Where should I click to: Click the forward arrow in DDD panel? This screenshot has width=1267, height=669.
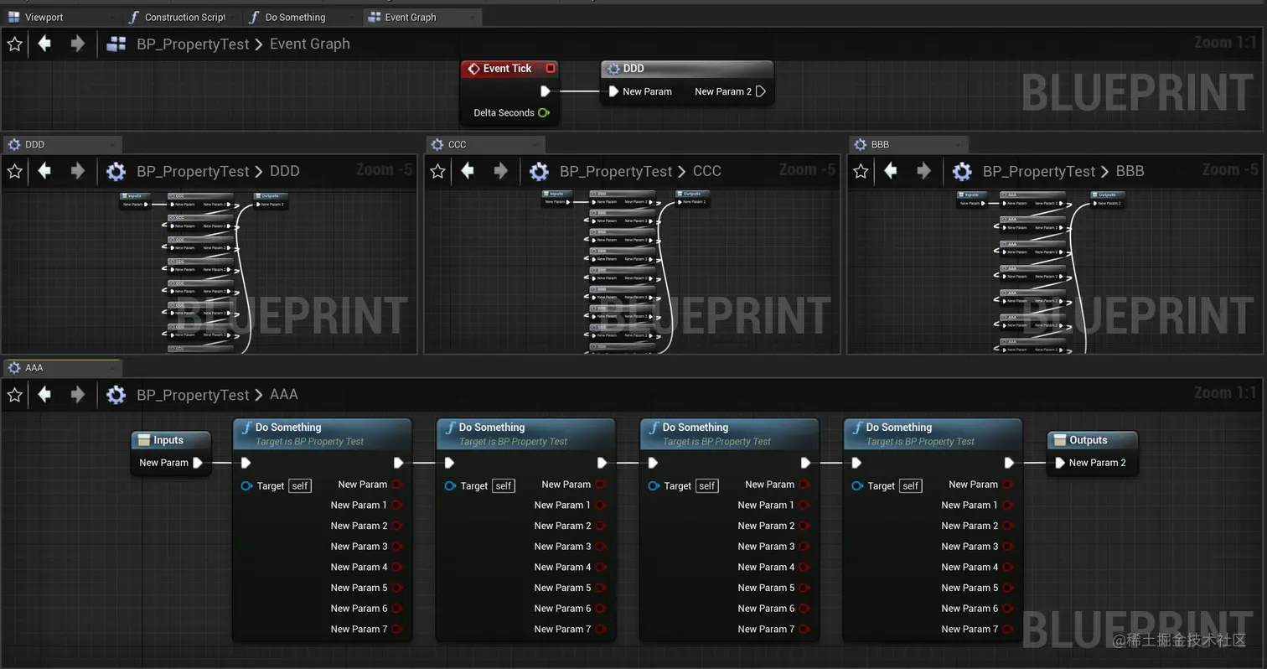pyautogui.click(x=77, y=171)
